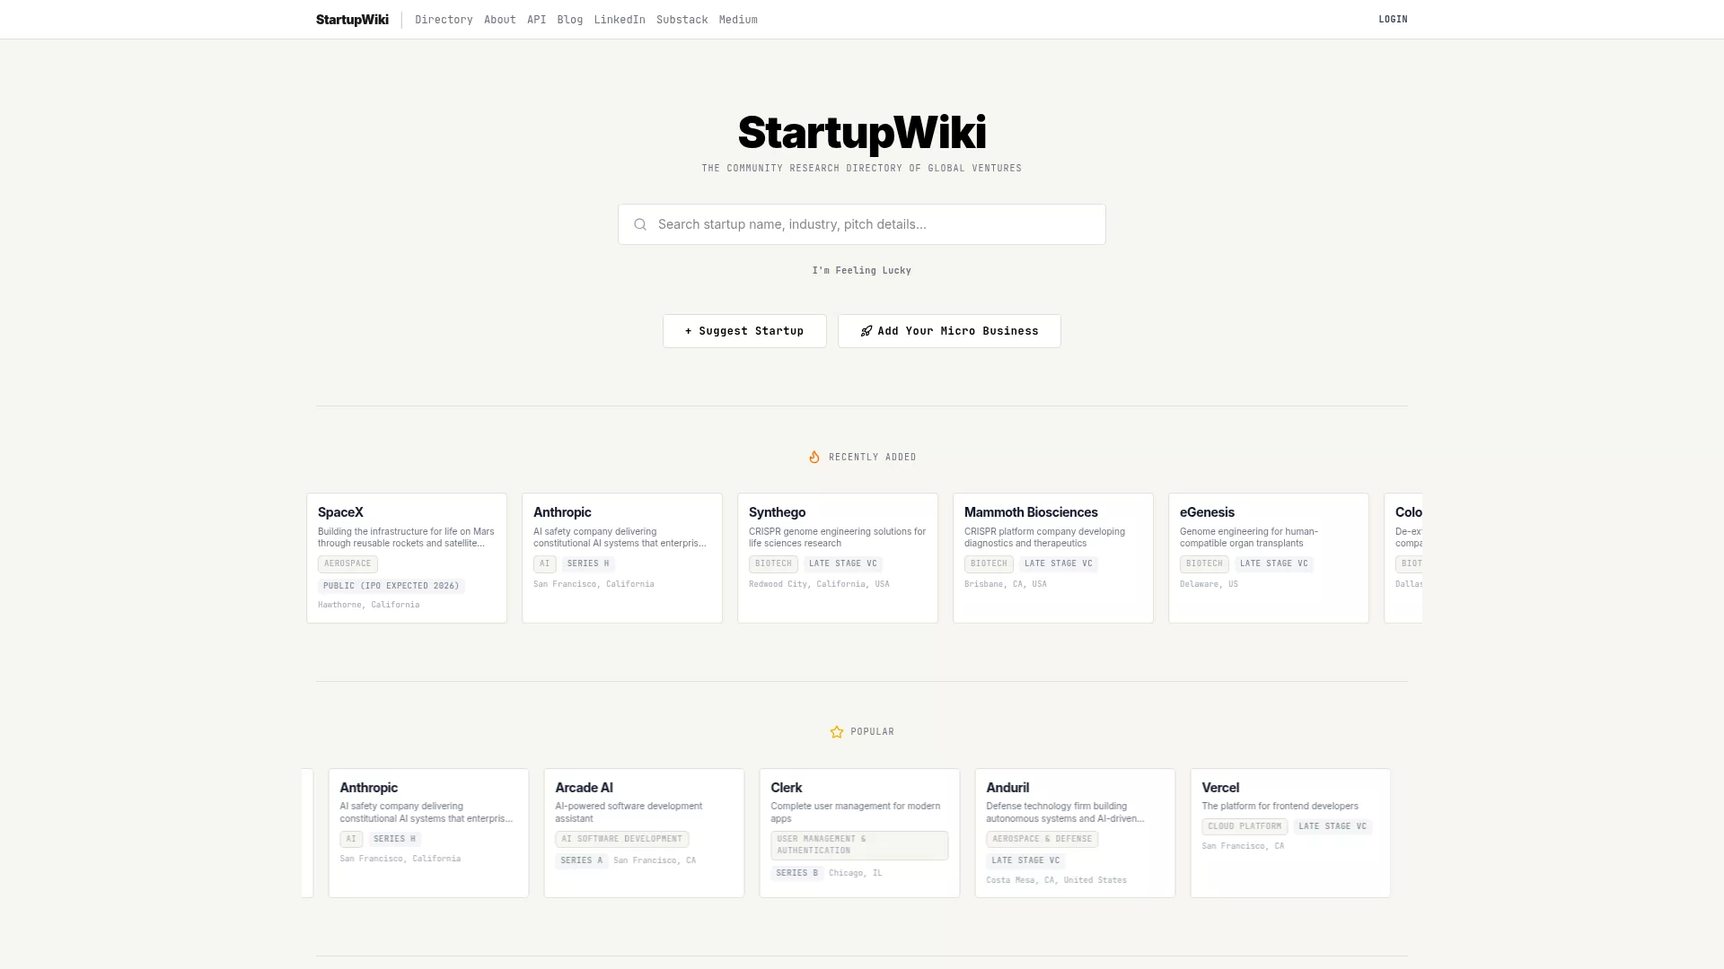Open the SpaceX card title
Image resolution: width=1724 pixels, height=969 pixels.
(340, 512)
